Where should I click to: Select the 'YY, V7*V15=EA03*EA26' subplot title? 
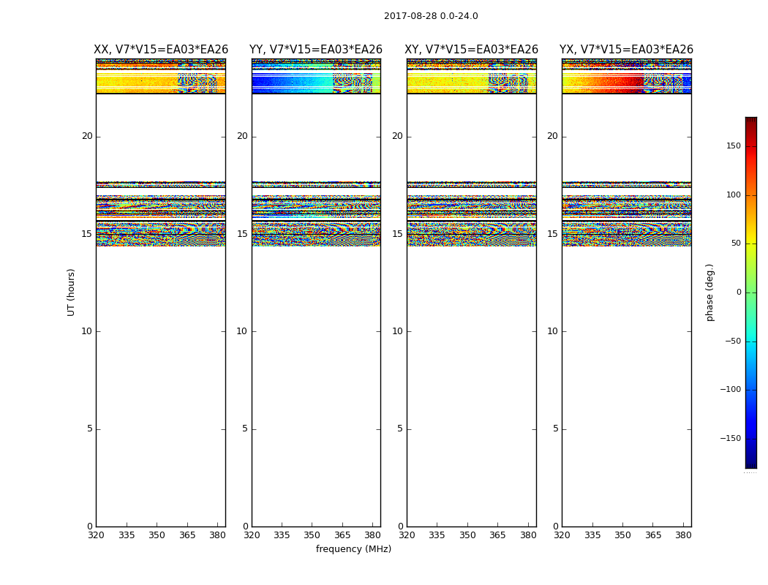tap(316, 50)
